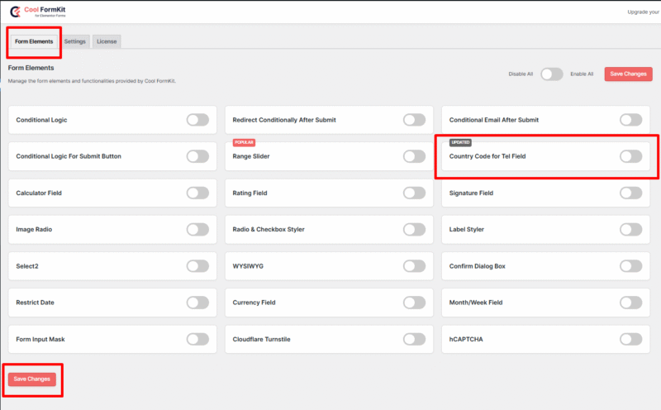Click the "WYSIWYG" label text
The height and width of the screenshot is (410, 661).
(248, 266)
